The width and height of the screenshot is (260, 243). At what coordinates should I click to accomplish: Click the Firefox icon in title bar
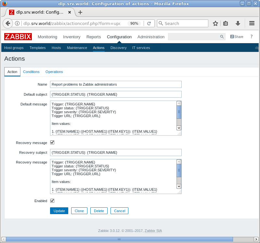[5, 4]
